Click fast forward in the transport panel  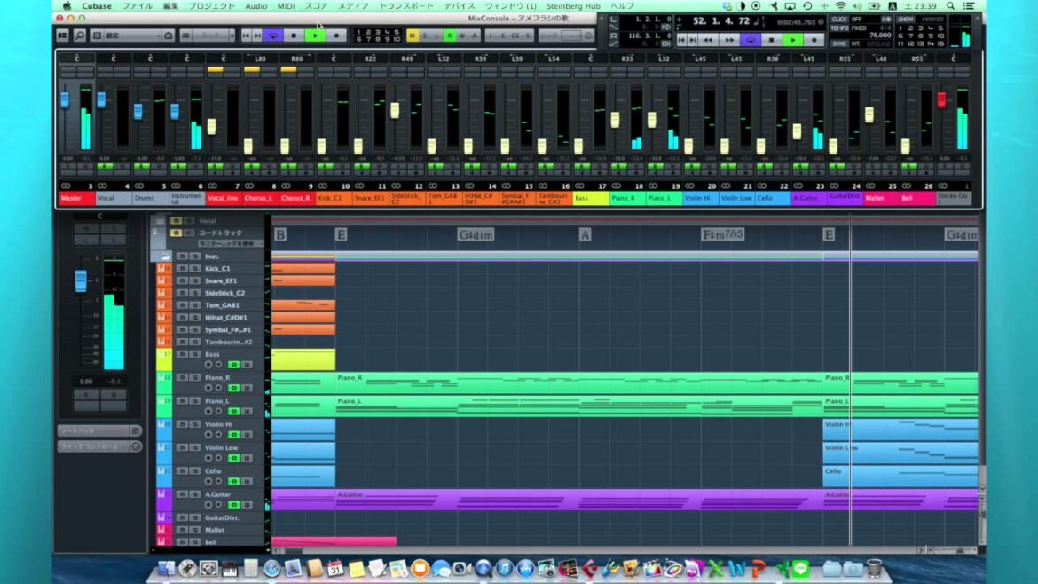point(728,40)
